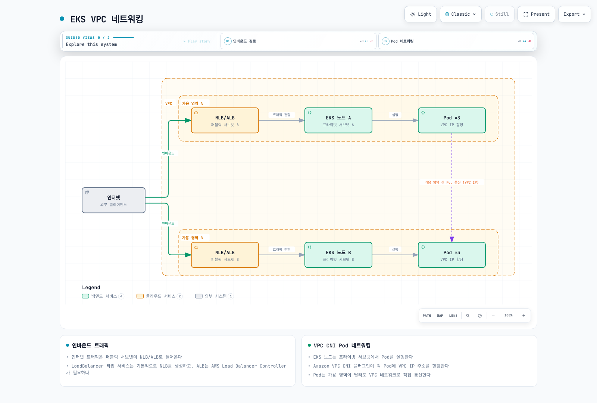Viewport: 597px width, 403px height.
Task: Click the cloud icon on NLB/ALB 퍼블릭 서브넷 B
Action: [196, 247]
